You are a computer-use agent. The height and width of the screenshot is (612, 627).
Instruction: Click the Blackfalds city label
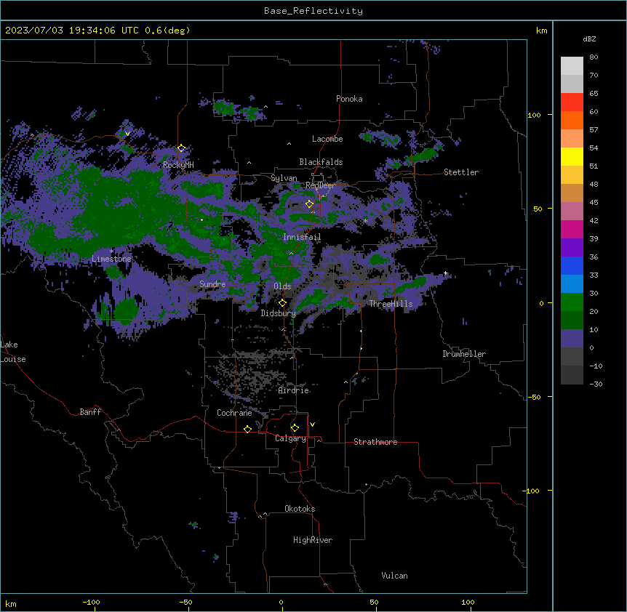[x=321, y=162]
